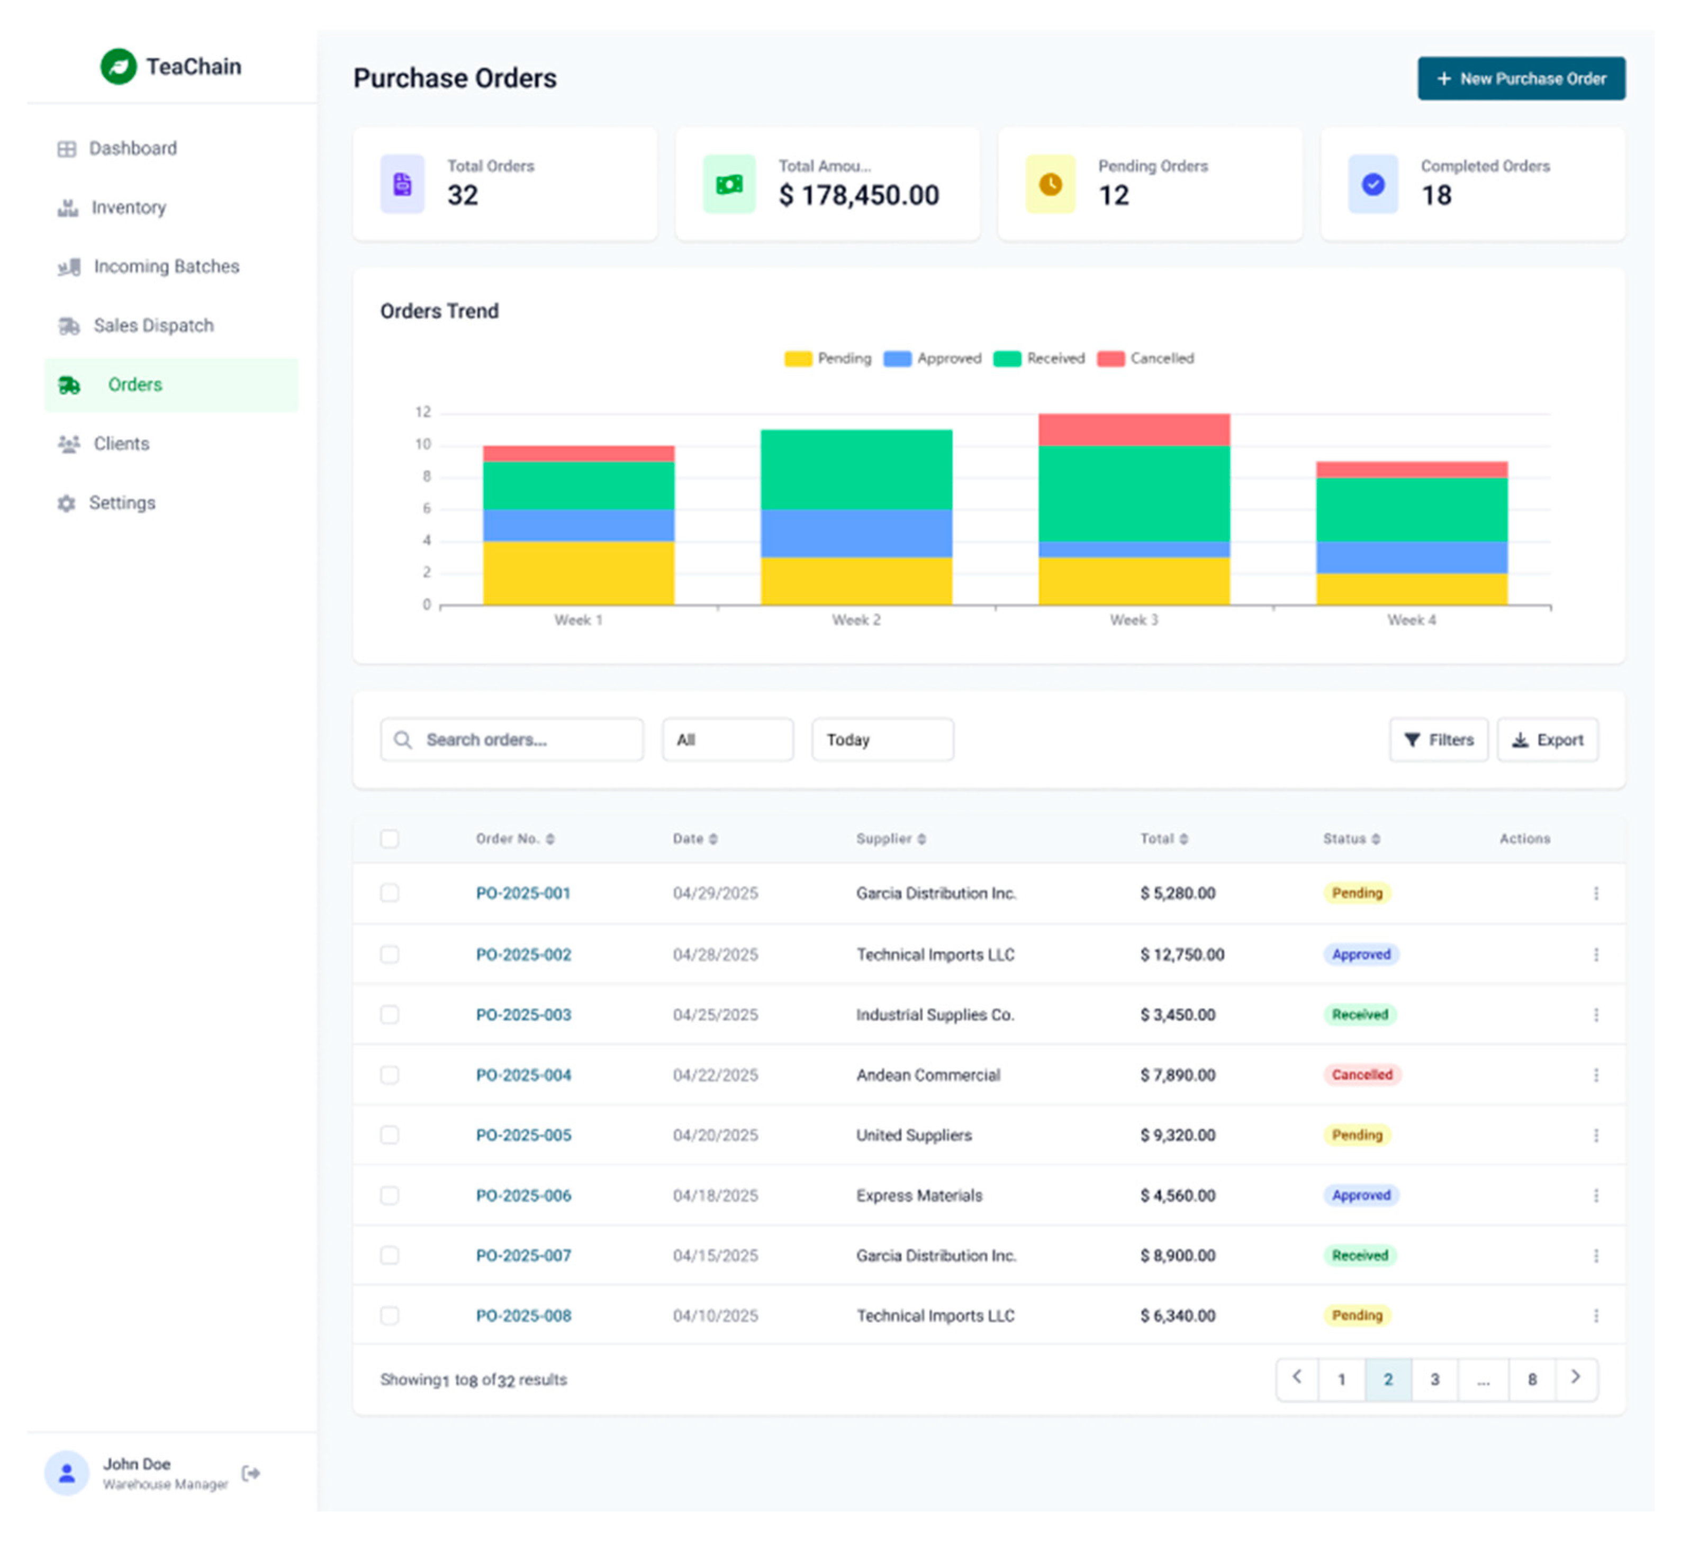Click the sort icon beside Order No.
This screenshot has height=1542, width=1681.
coord(550,838)
